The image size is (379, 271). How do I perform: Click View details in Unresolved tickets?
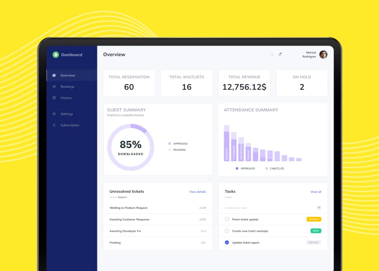pos(197,192)
